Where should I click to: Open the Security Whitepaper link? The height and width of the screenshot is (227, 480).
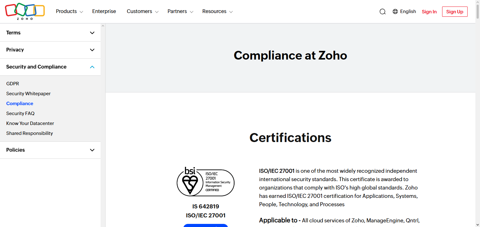28,93
